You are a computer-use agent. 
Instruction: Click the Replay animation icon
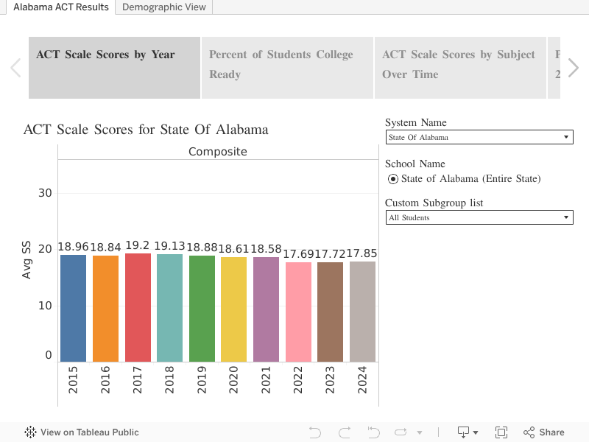pyautogui.click(x=401, y=432)
